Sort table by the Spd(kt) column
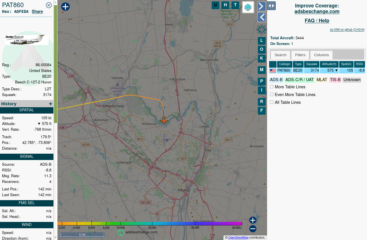367x240 pixels. [346, 64]
